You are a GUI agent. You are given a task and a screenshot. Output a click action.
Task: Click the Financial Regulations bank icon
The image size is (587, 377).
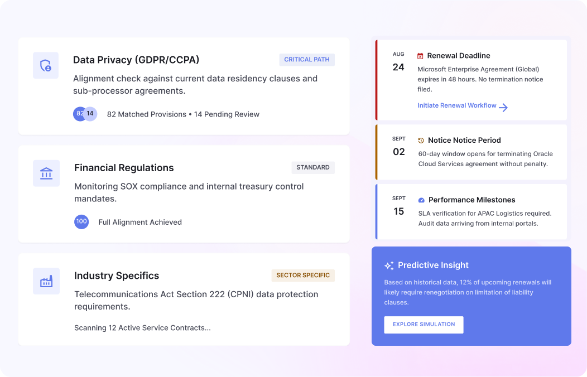pyautogui.click(x=46, y=173)
